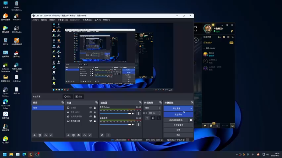The height and width of the screenshot is (158, 282).
Task: Open the 文件(F) menu
Action: 36,20
